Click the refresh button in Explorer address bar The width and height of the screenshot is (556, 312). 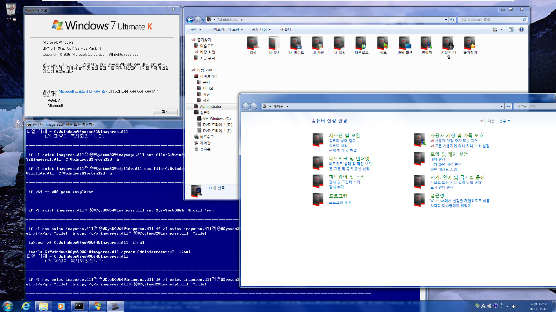pos(452,20)
